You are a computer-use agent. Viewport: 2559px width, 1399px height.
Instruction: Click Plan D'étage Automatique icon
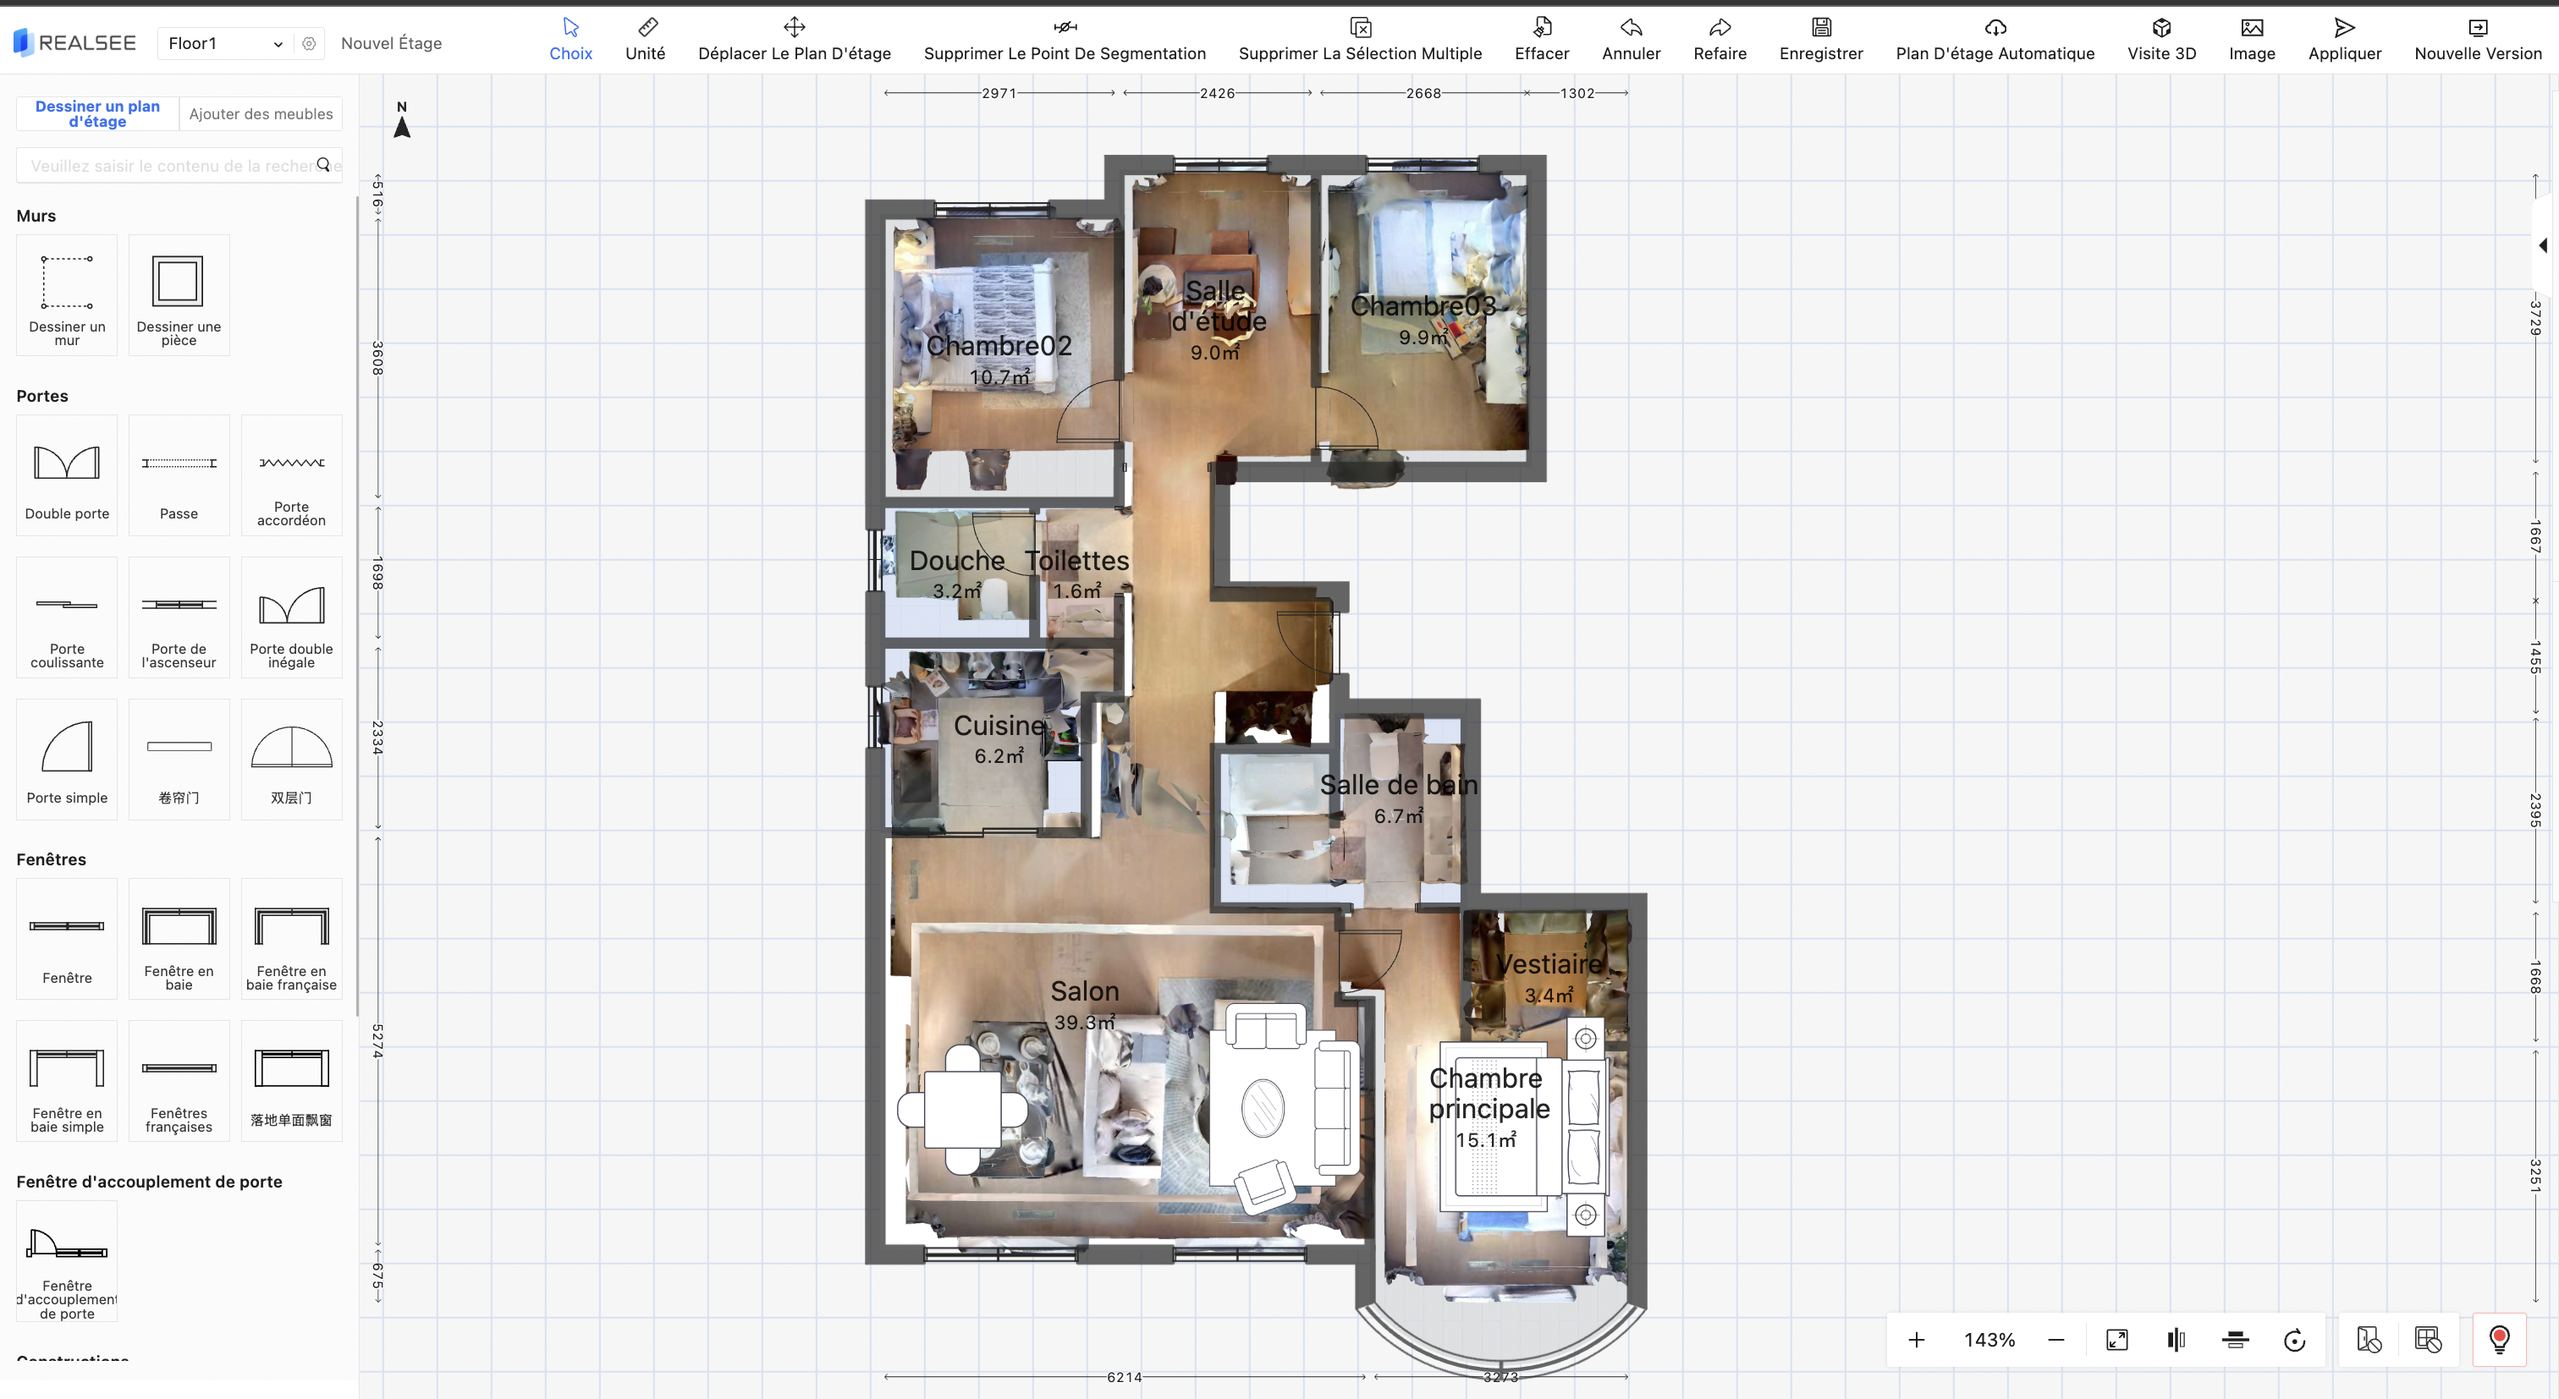click(1994, 39)
